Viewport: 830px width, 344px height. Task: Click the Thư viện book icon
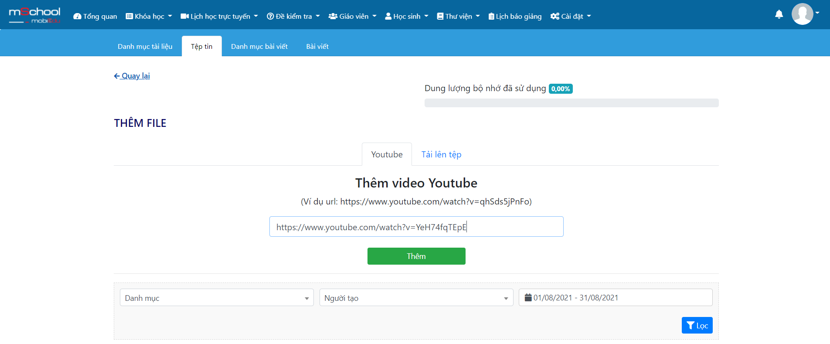tap(440, 16)
